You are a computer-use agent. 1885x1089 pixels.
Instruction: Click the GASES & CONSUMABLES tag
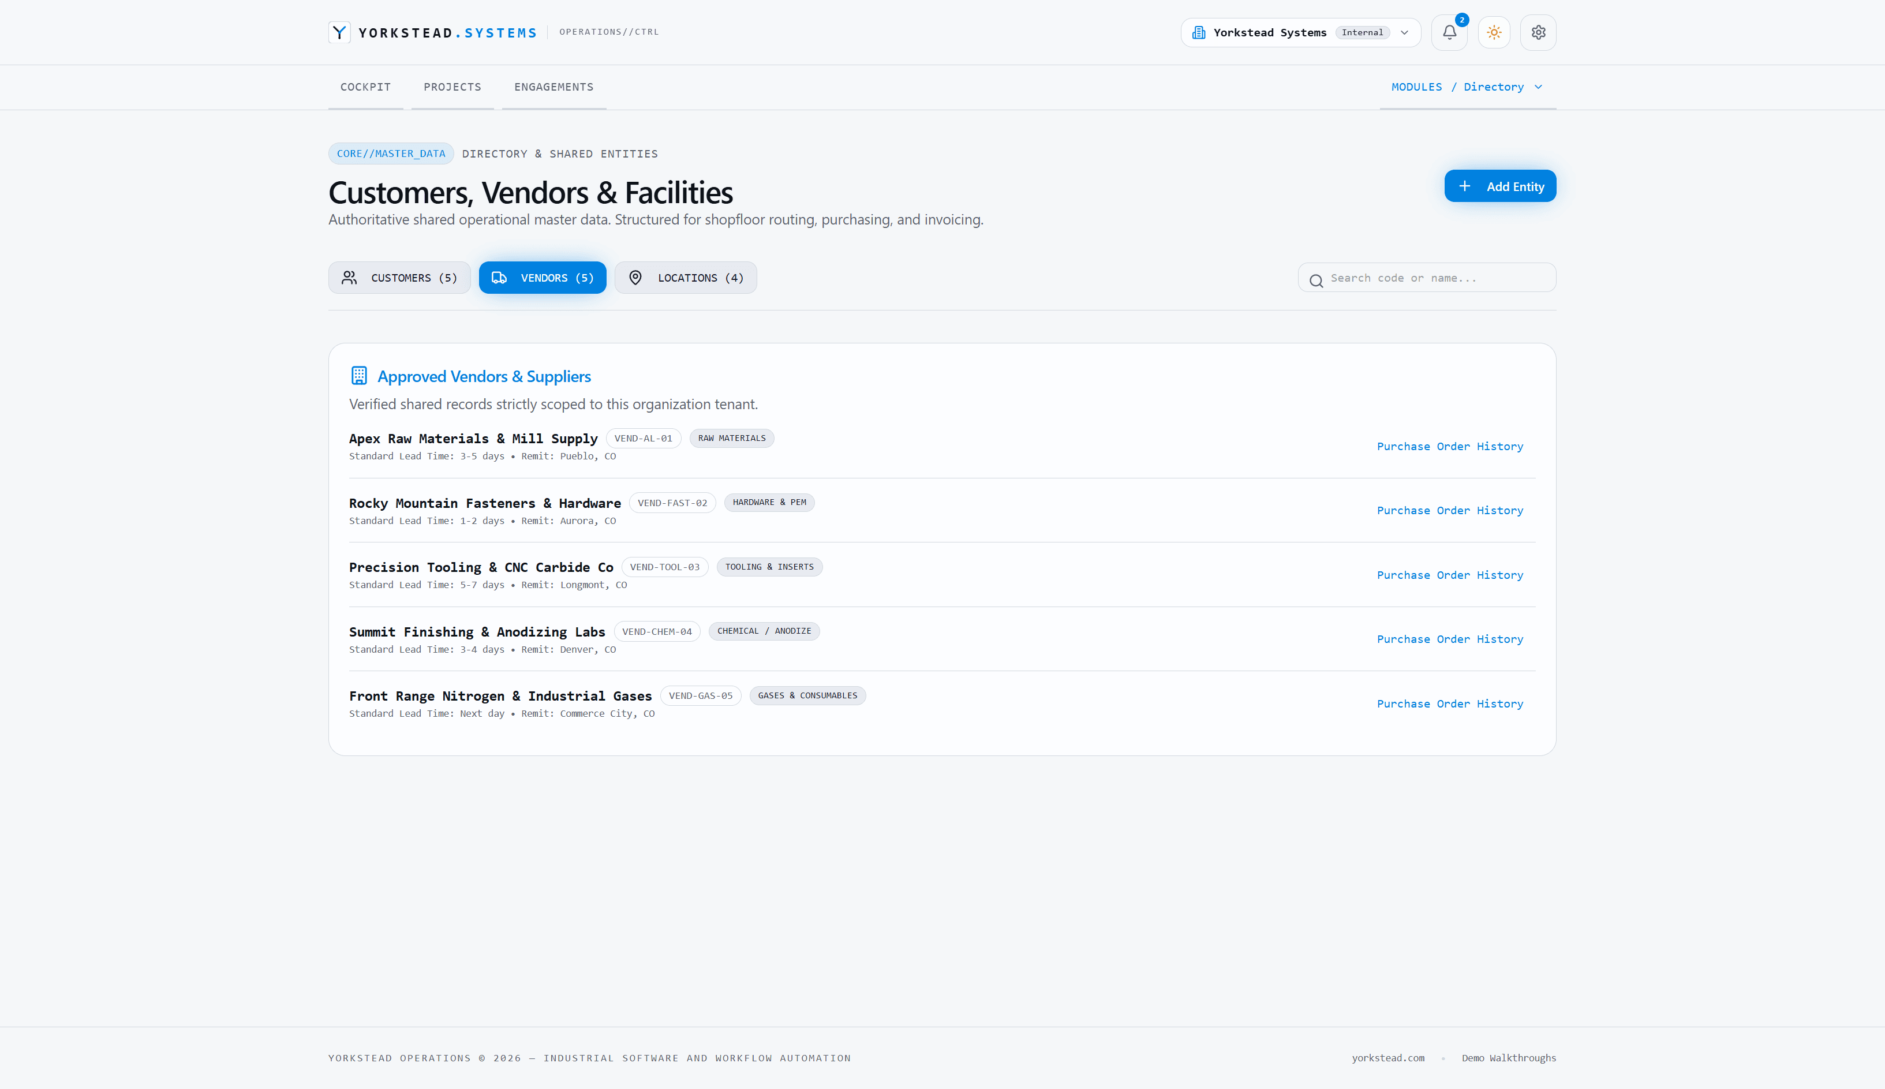pyautogui.click(x=807, y=695)
